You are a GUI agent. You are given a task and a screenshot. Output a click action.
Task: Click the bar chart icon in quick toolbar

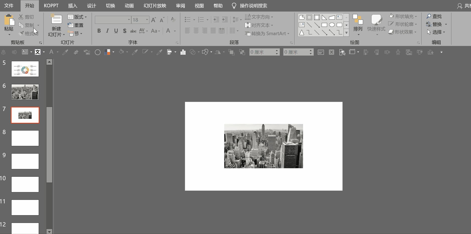coord(183,52)
